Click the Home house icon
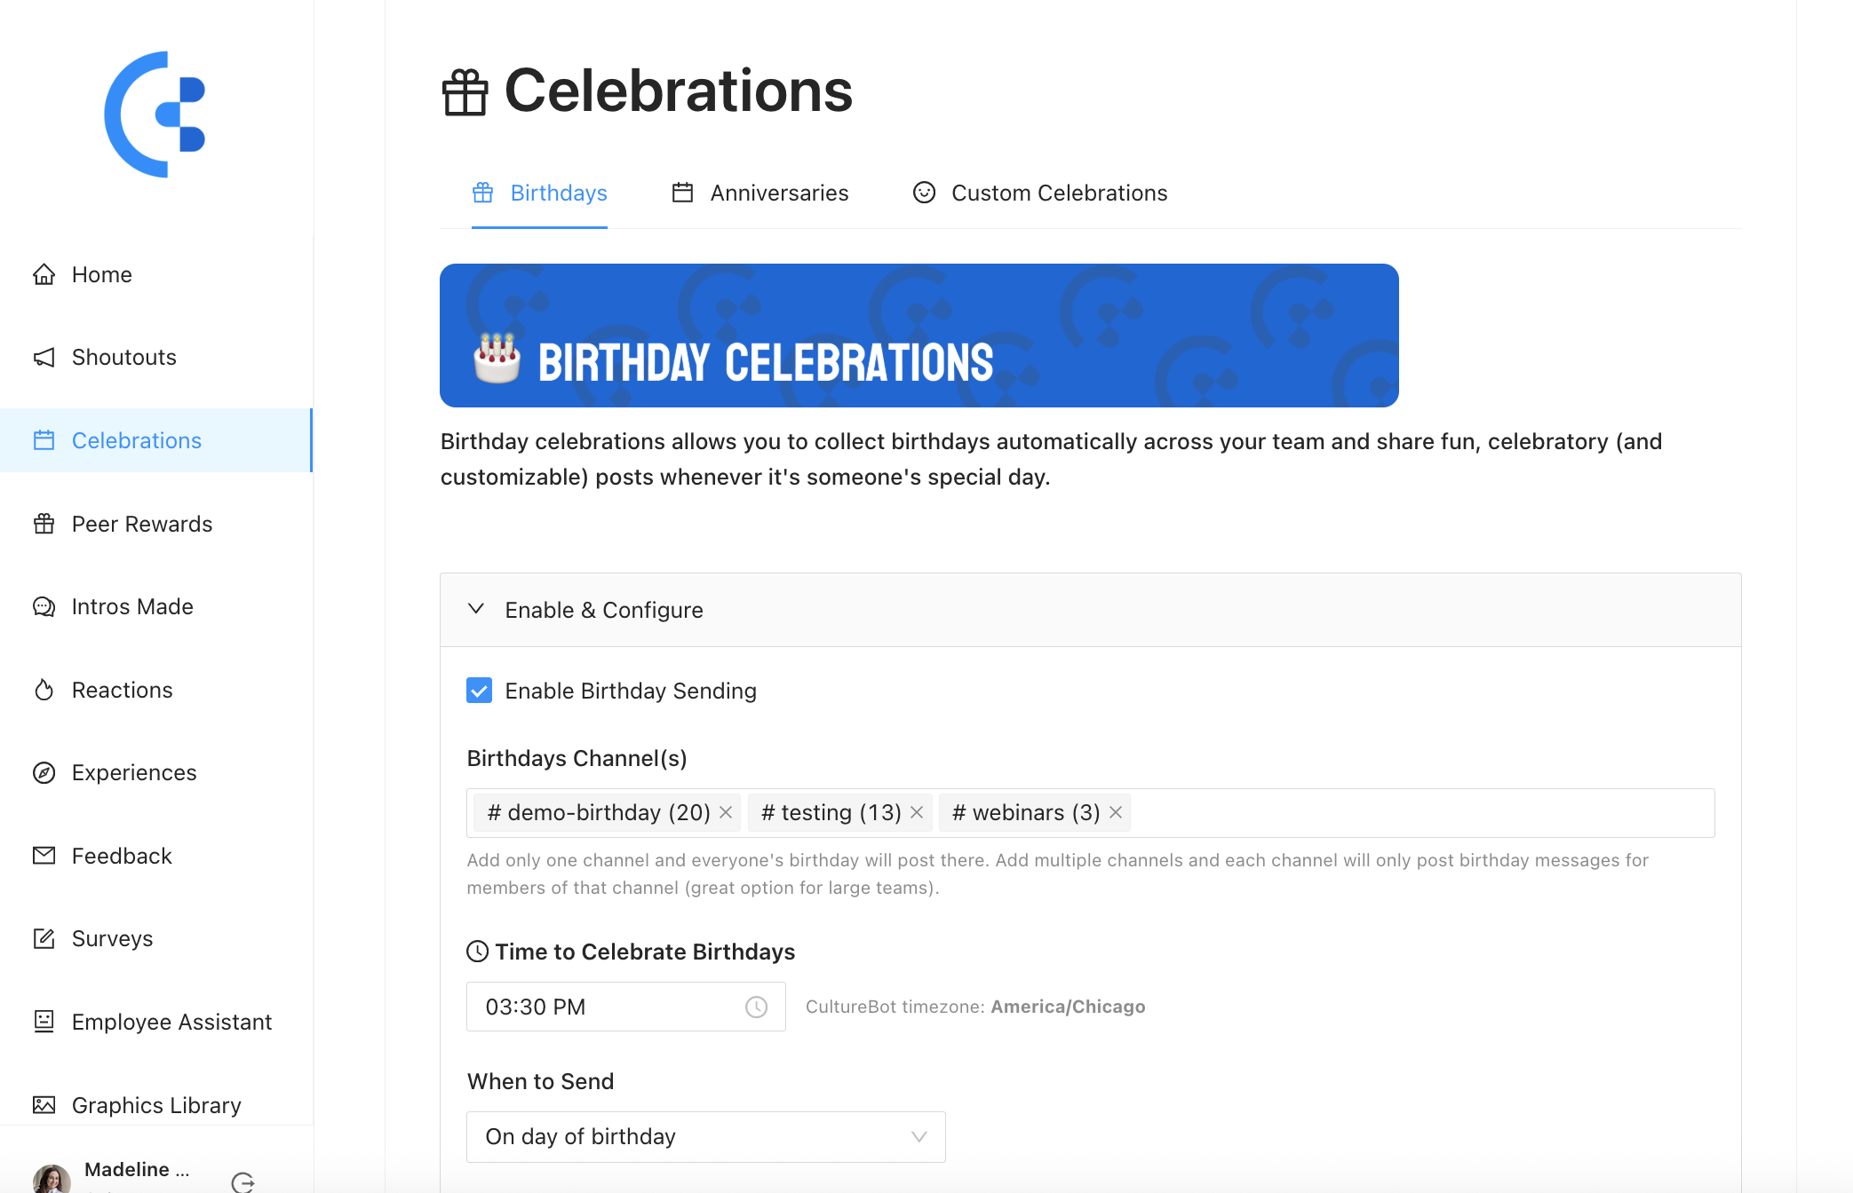Image resolution: width=1853 pixels, height=1193 pixels. tap(44, 275)
